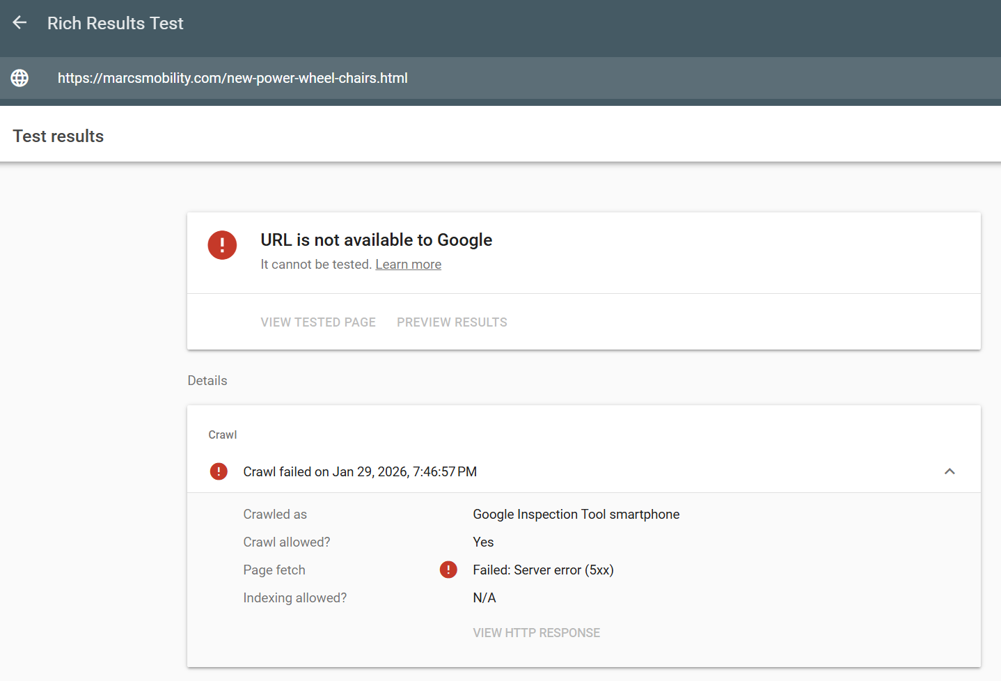Click the globe icon beside the URL
1001x681 pixels.
[x=19, y=78]
